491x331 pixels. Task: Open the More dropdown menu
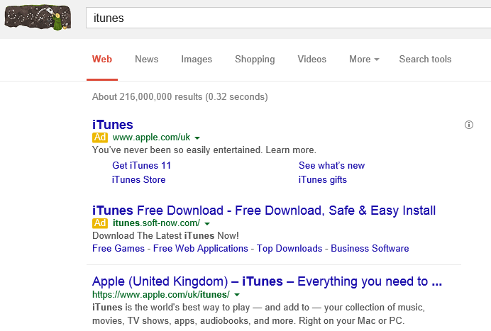coord(364,59)
